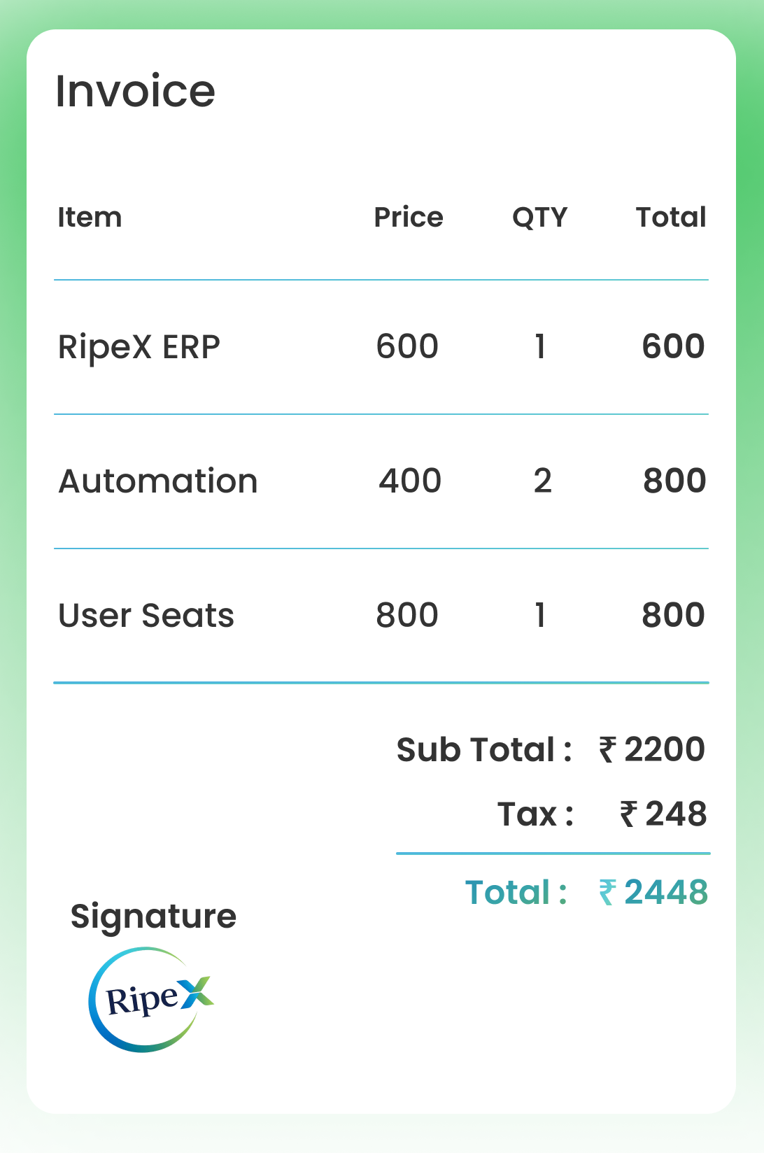This screenshot has height=1153, width=764.
Task: Click the rupee symbol beside Sub Total
Action: 607,750
